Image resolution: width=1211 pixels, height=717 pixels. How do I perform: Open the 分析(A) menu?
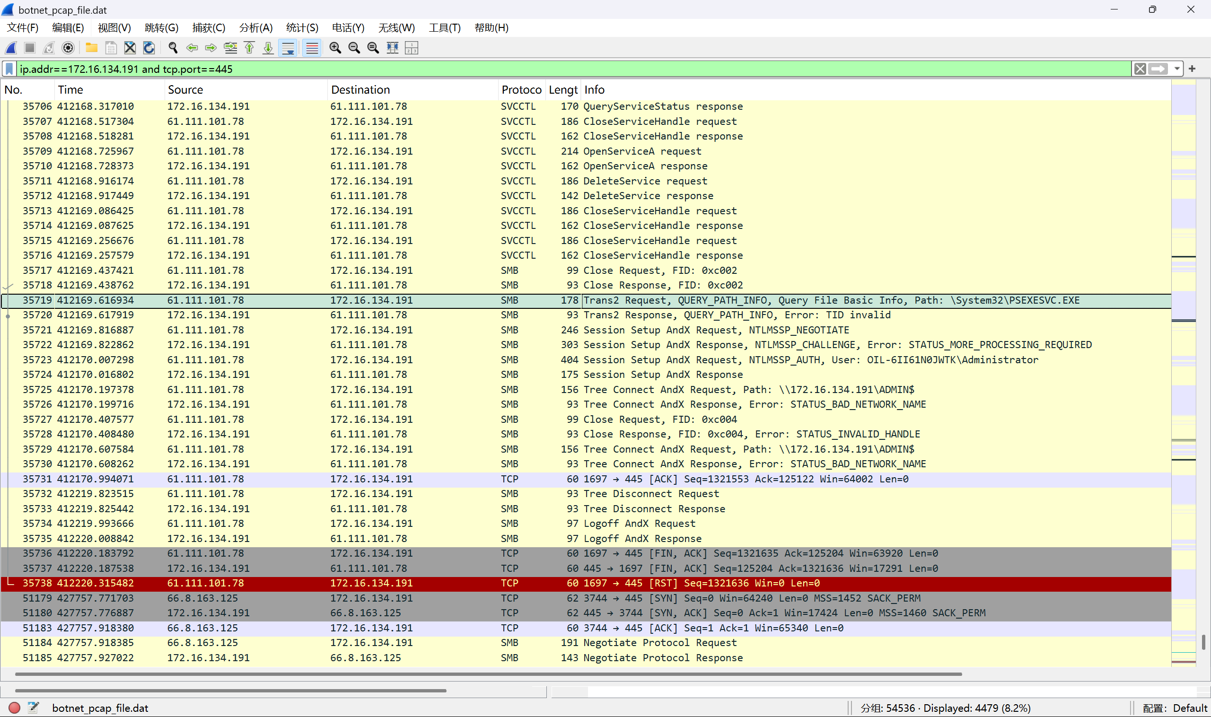[x=255, y=27]
